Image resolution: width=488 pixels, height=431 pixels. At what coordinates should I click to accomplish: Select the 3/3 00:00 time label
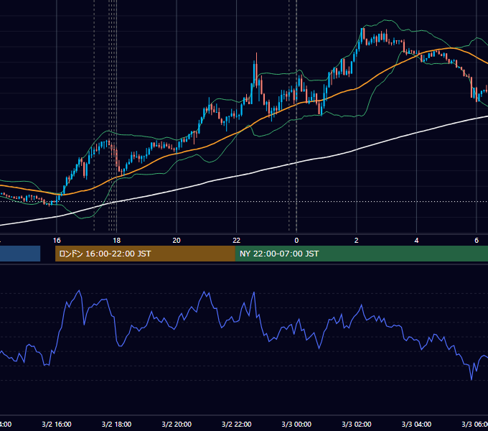pyautogui.click(x=296, y=424)
